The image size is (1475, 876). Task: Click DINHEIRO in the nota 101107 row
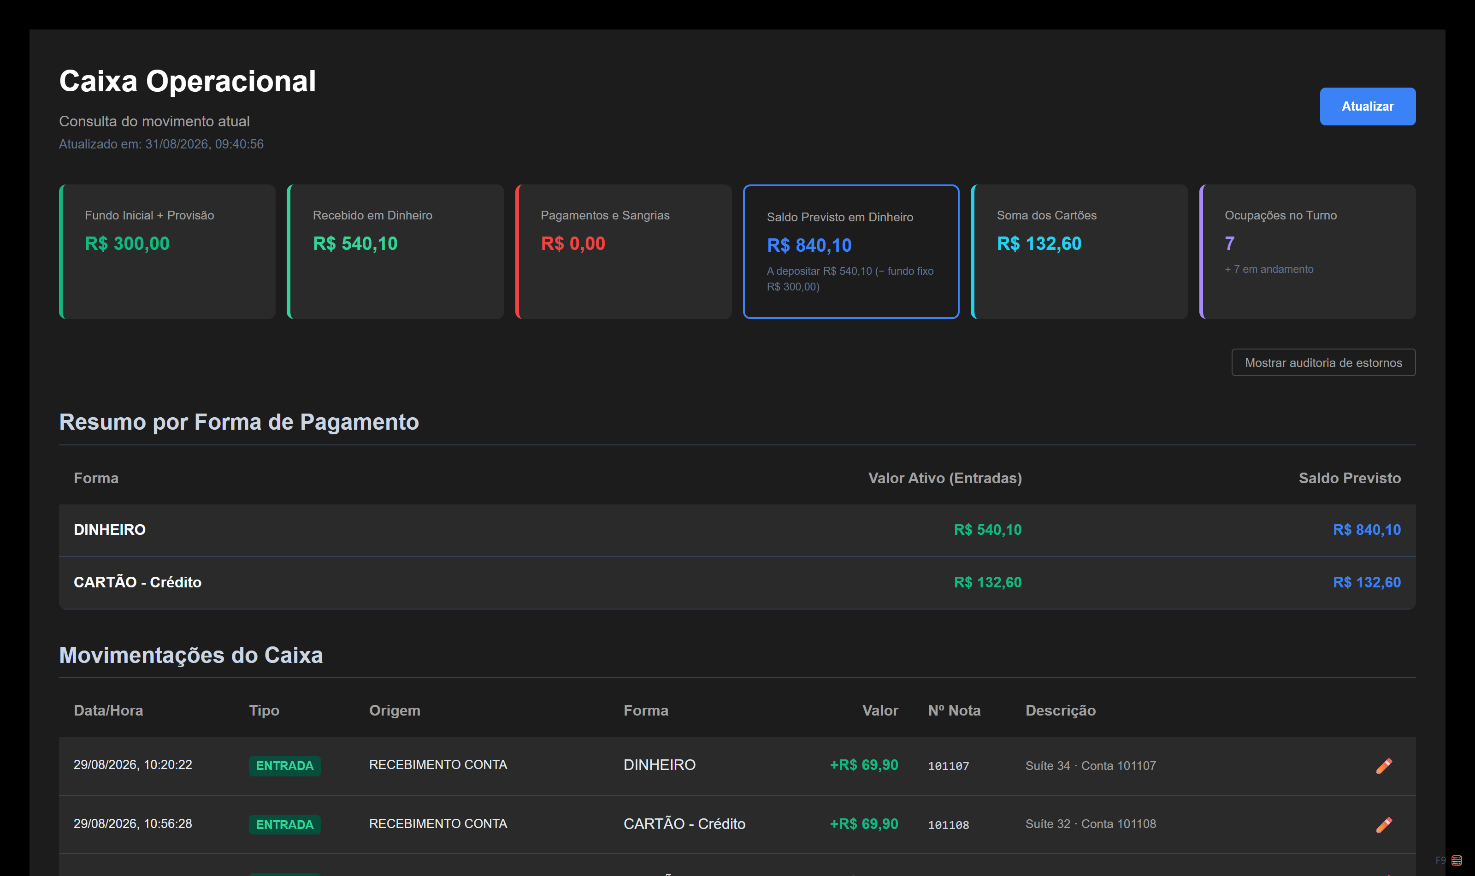click(x=660, y=764)
